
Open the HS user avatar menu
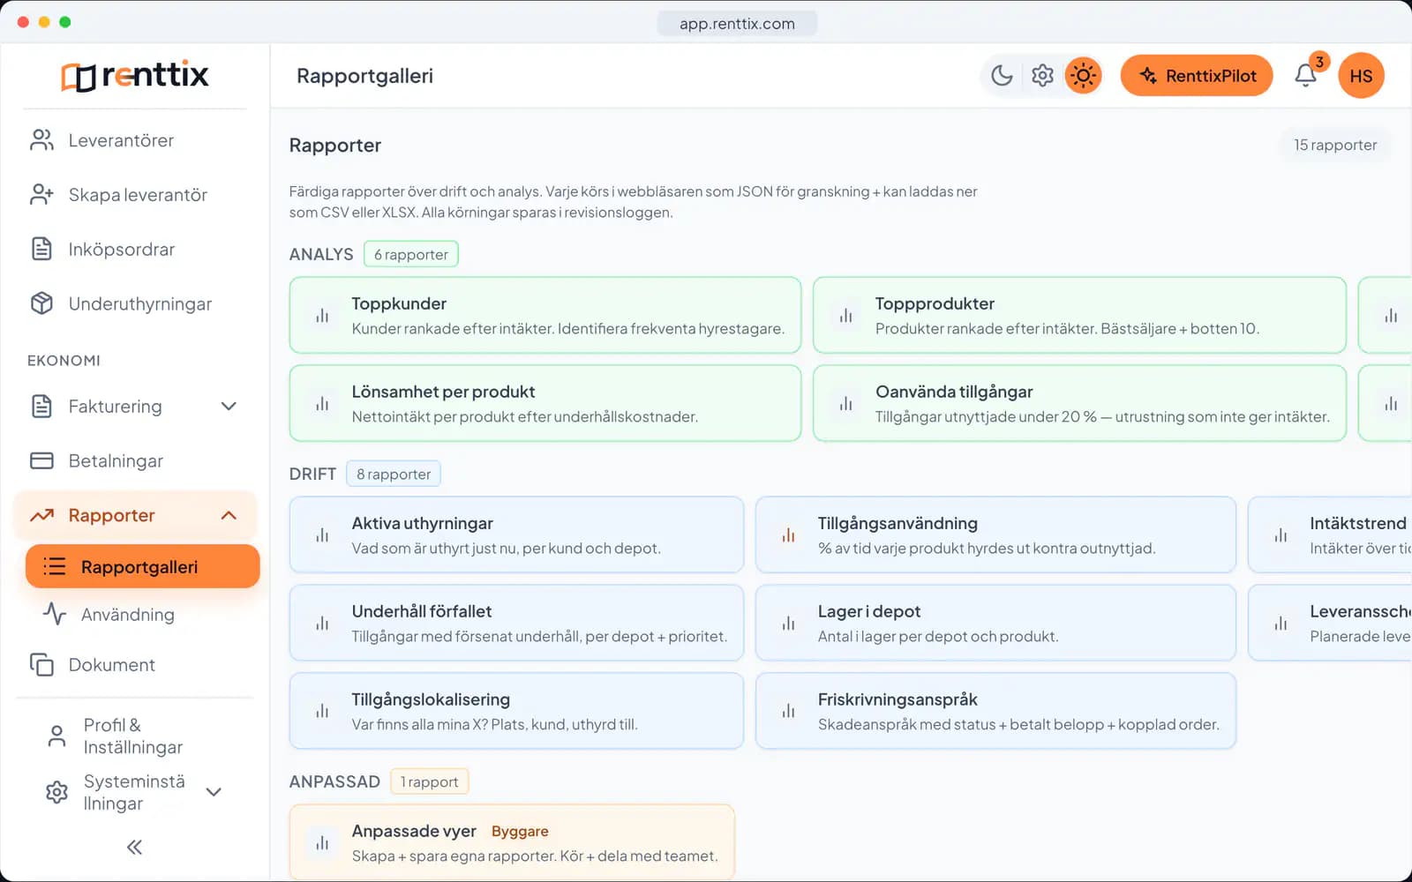[x=1361, y=76]
